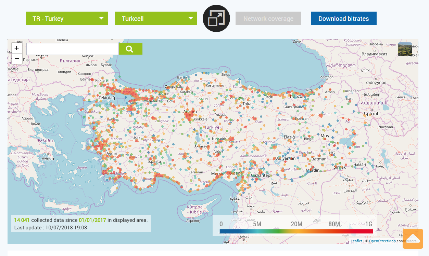Viewport: 429px width, 256px height.
Task: Click the Владикавказ city label on map
Action: tap(374, 54)
